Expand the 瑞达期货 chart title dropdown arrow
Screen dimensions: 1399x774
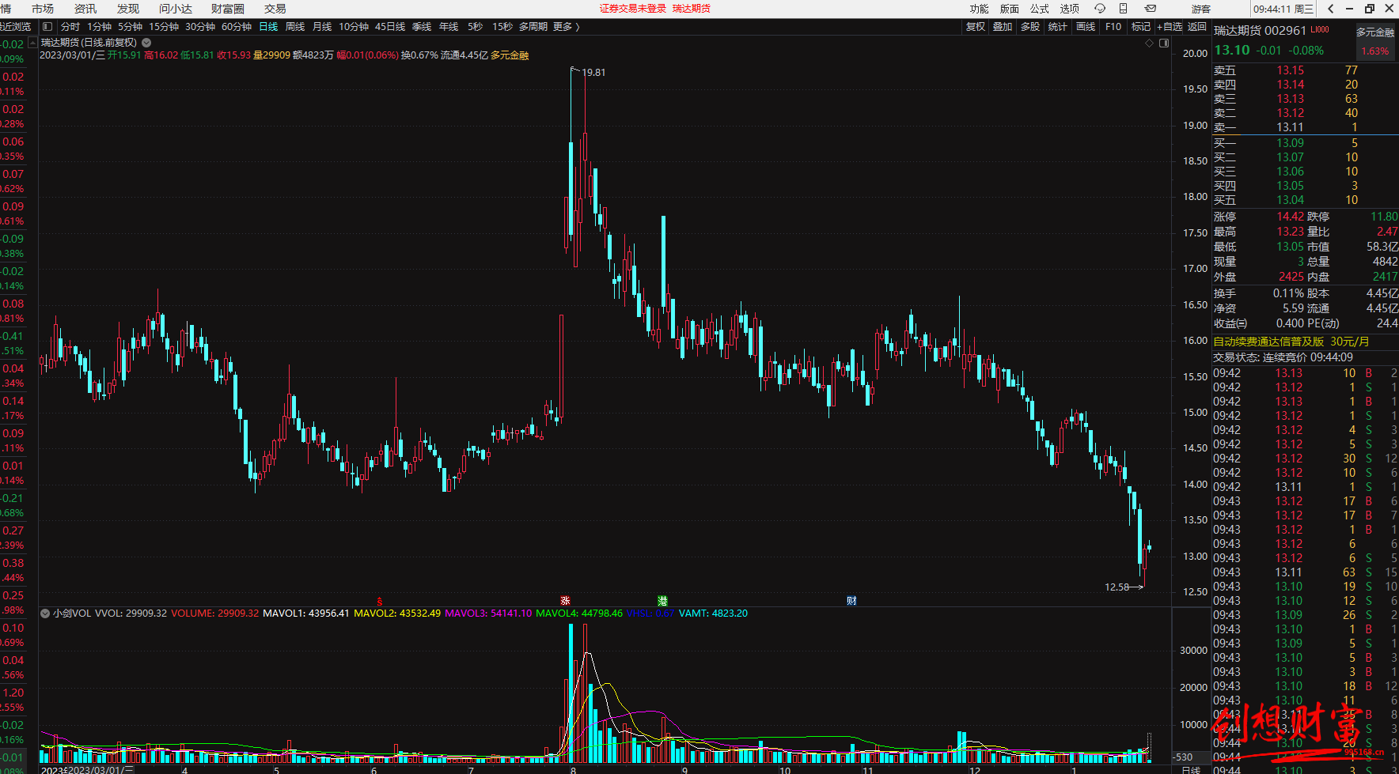[146, 43]
